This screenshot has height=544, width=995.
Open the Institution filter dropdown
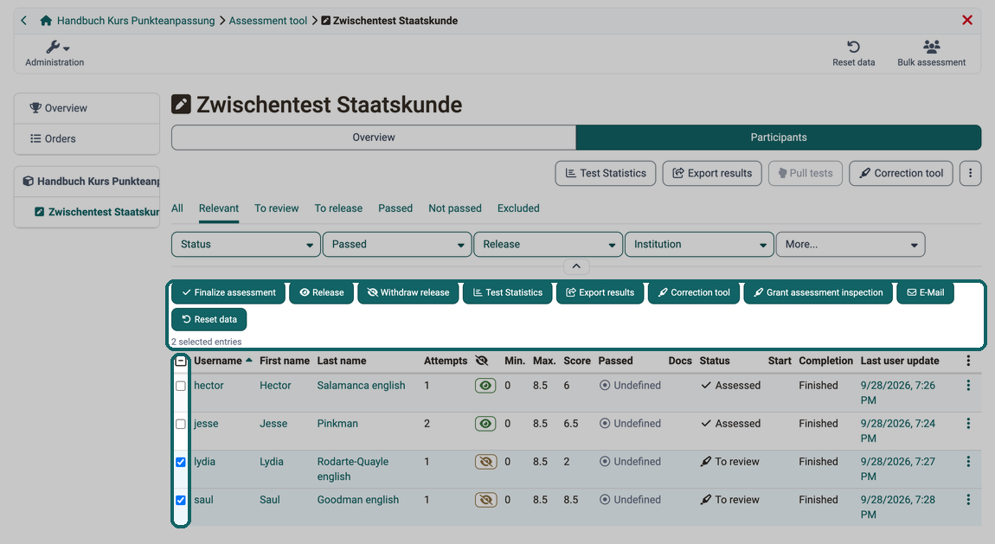(x=699, y=244)
